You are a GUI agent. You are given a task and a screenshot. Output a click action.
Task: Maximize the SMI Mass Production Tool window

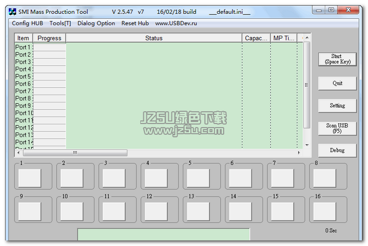(331, 10)
